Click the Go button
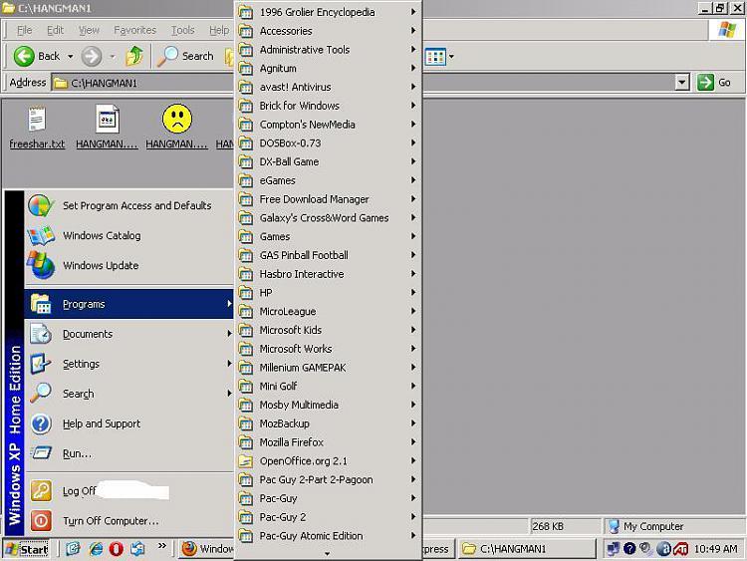Image resolution: width=747 pixels, height=561 pixels. (x=714, y=83)
